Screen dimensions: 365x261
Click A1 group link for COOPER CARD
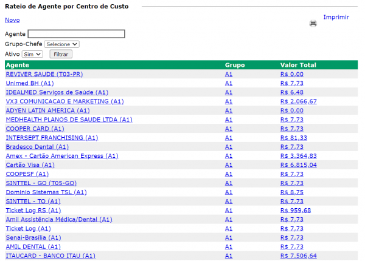pos(229,129)
